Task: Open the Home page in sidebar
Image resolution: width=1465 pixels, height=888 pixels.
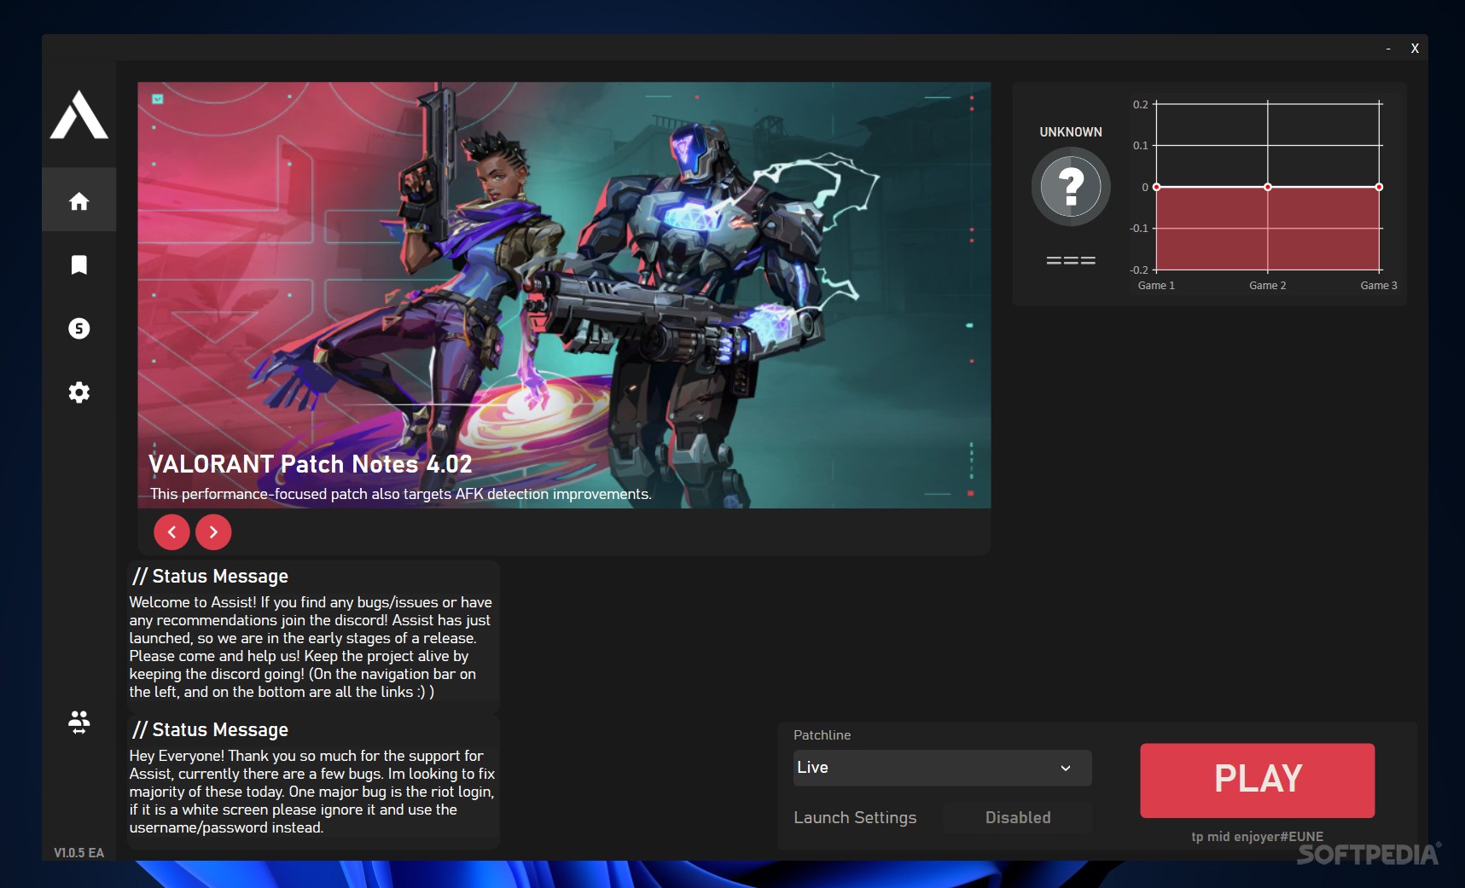Action: coord(78,200)
